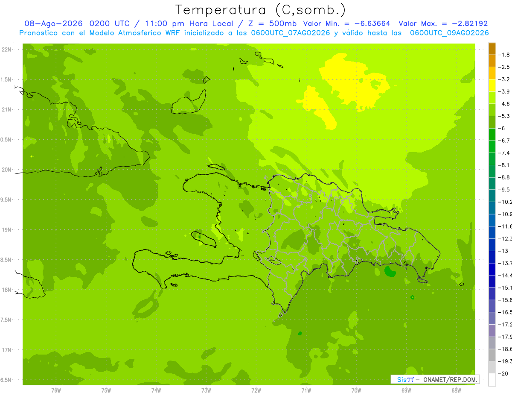512x396 pixels.
Task: Click the "17N" latitude label
Action: 6,350
